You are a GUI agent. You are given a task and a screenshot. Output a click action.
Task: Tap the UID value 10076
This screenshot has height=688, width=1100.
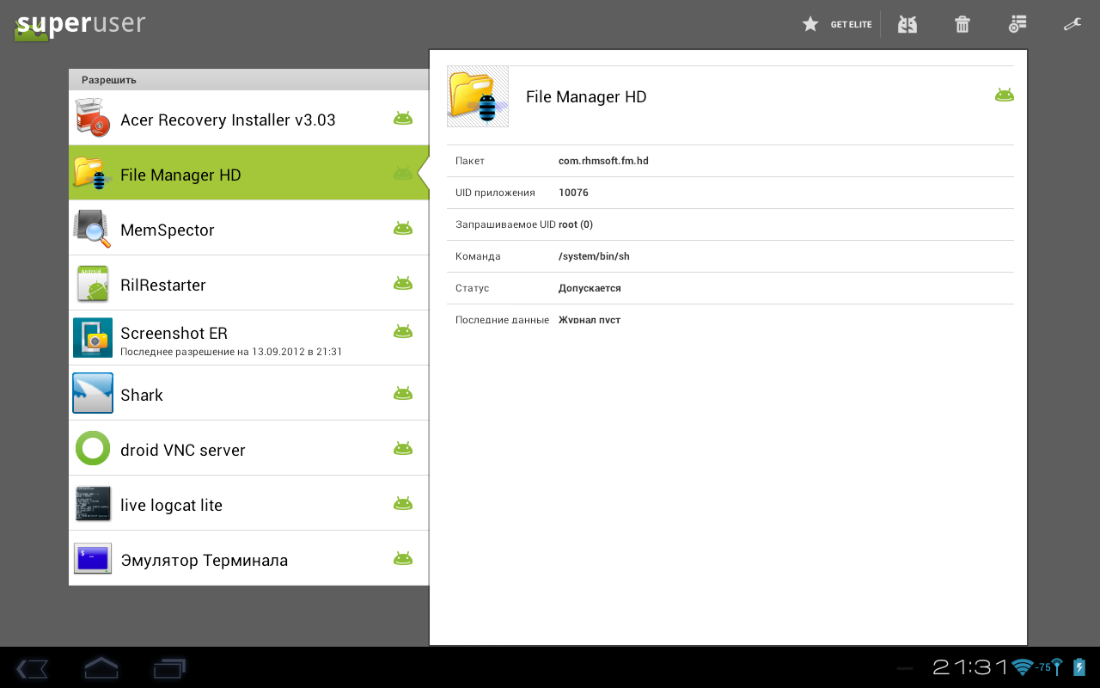(573, 193)
